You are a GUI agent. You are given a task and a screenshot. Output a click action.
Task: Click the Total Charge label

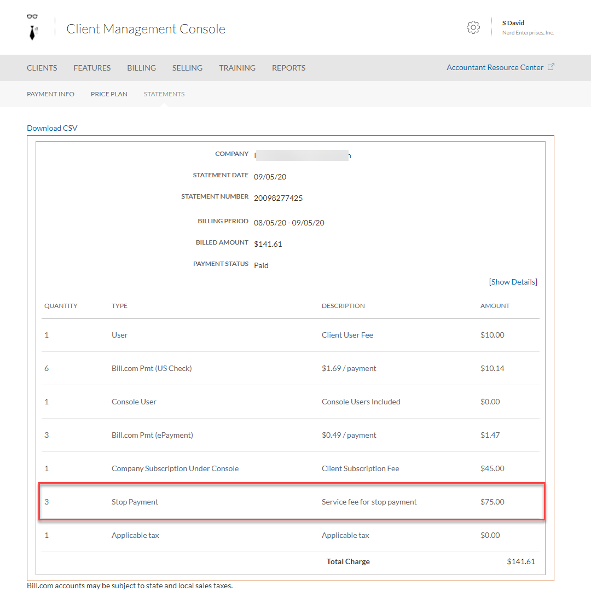tap(348, 561)
